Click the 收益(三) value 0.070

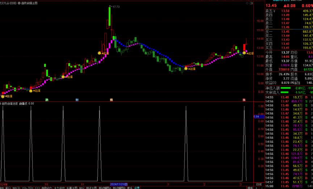pos(285,83)
